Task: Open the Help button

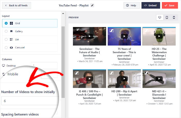Action: (132, 5)
